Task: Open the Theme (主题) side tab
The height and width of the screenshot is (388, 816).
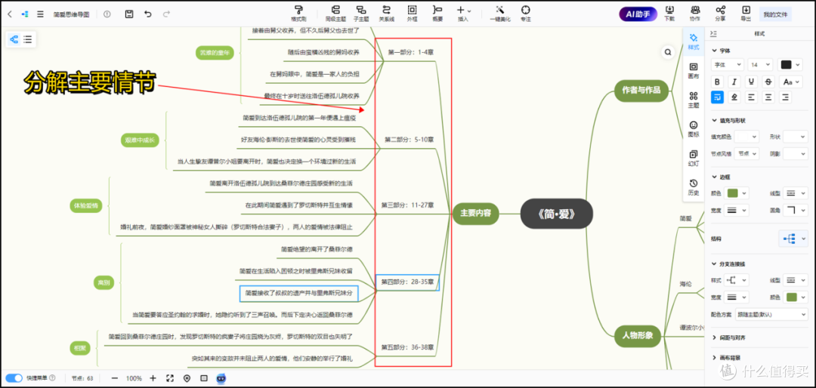Action: [693, 99]
